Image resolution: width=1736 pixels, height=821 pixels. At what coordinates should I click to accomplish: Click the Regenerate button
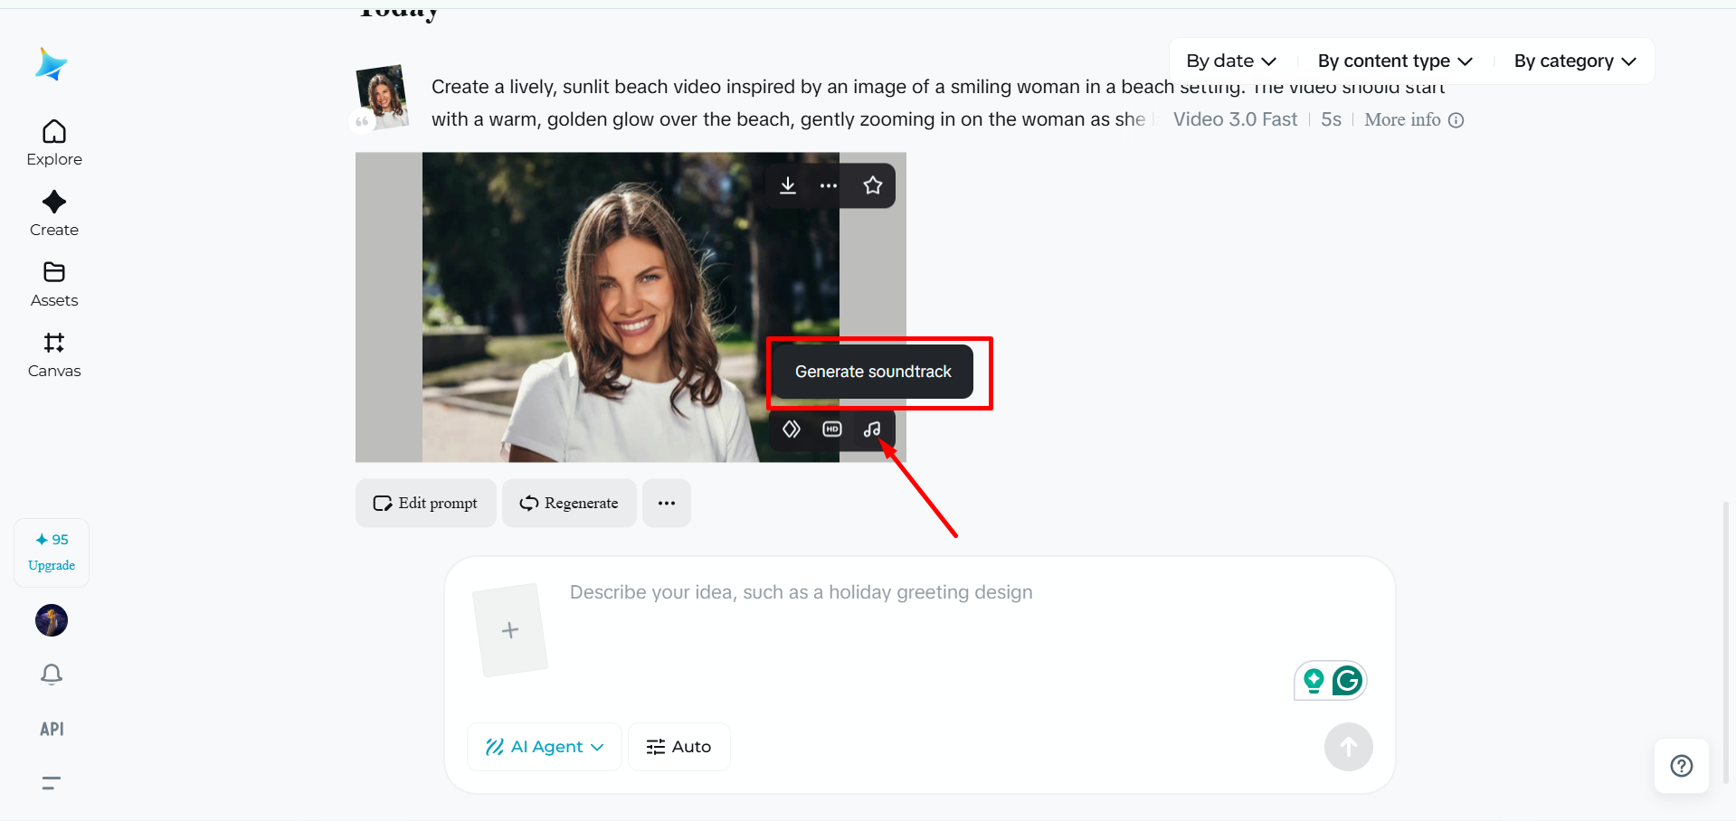click(569, 503)
